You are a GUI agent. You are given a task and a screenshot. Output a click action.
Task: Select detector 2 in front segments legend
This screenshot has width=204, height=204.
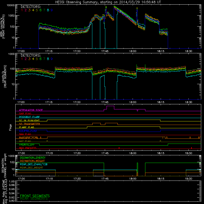[26, 10]
